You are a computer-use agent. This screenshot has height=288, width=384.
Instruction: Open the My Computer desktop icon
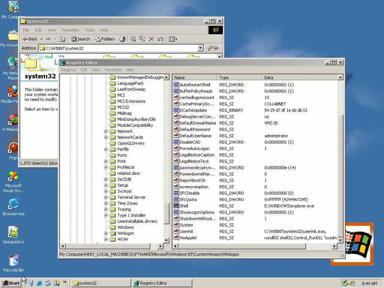tap(13, 9)
